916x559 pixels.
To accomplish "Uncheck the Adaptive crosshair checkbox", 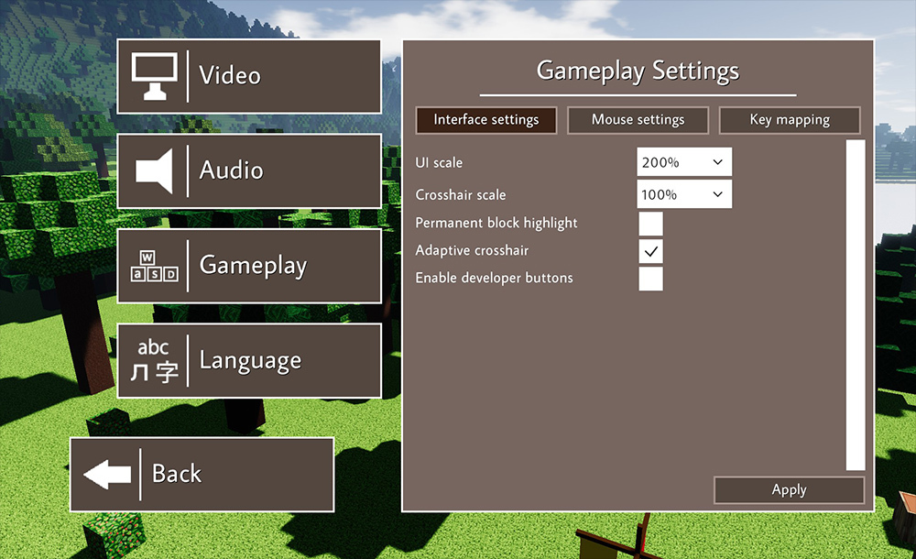I will coord(650,251).
